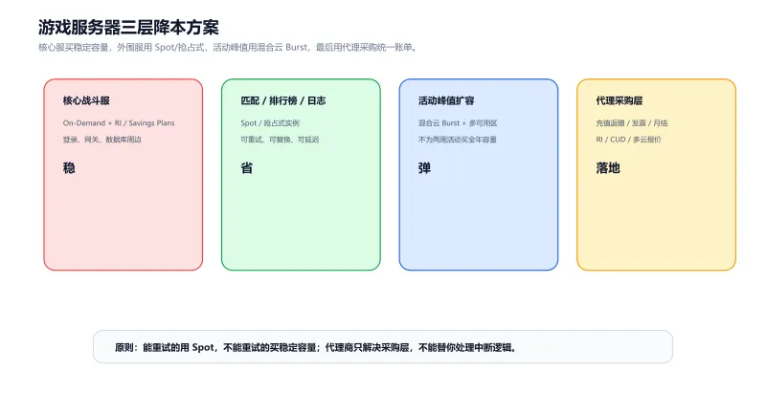This screenshot has width=766, height=415.
Task: Click the 不为两周活动买全年容量 text
Action: 458,140
